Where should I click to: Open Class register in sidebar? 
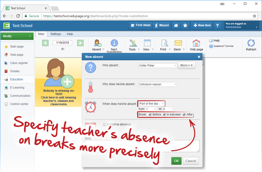(19, 63)
